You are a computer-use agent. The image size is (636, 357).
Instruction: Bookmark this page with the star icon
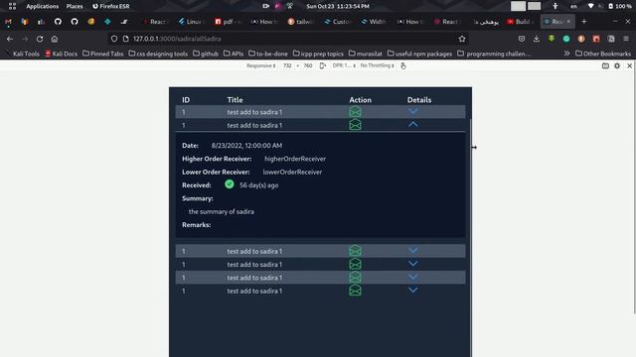click(462, 39)
